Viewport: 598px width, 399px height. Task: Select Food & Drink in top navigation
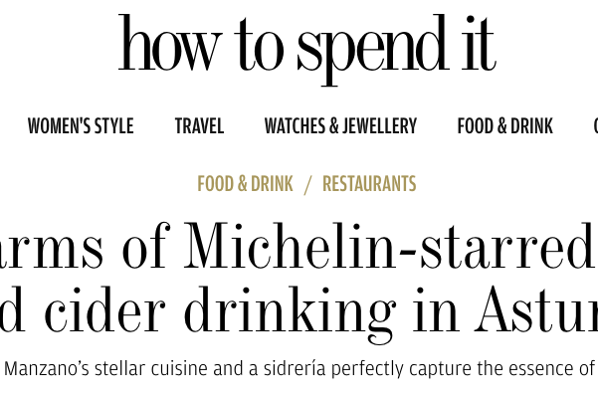coord(504,126)
